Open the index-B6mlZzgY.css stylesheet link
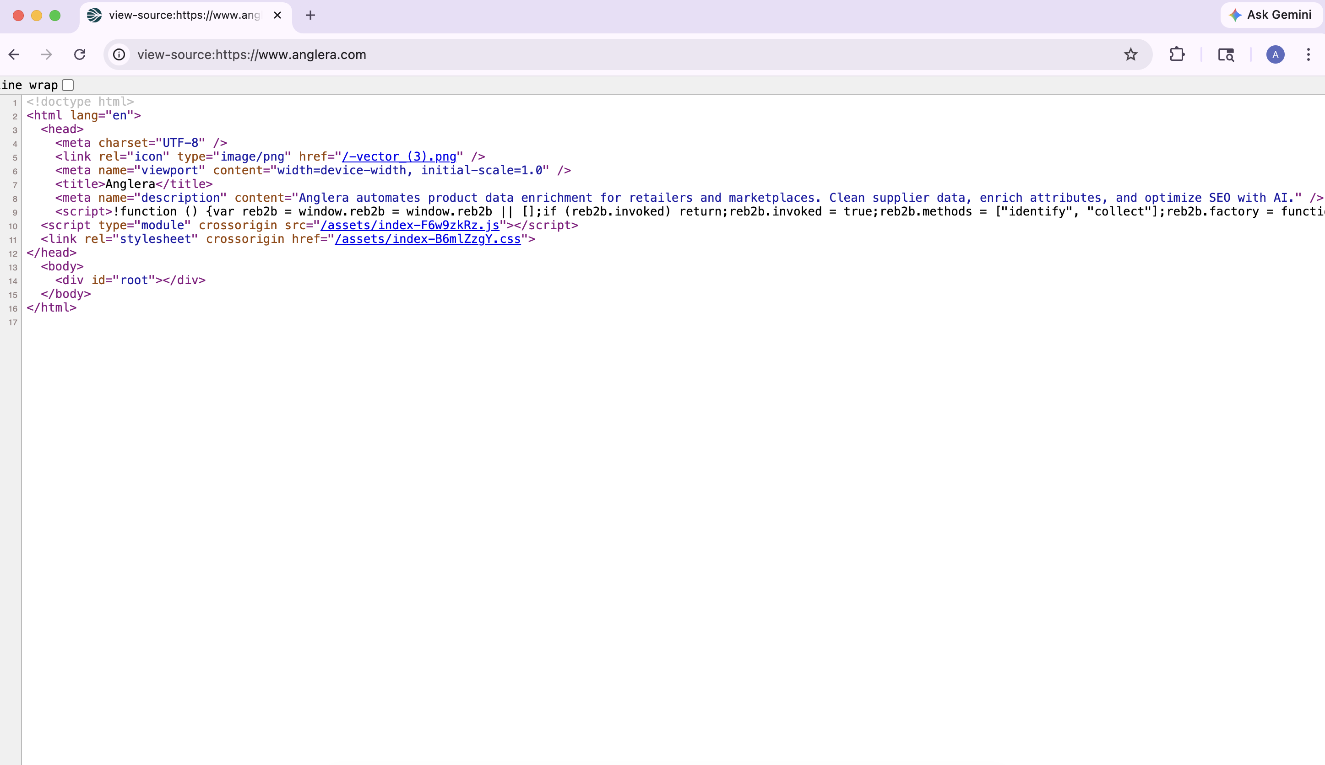The height and width of the screenshot is (765, 1325). [428, 239]
